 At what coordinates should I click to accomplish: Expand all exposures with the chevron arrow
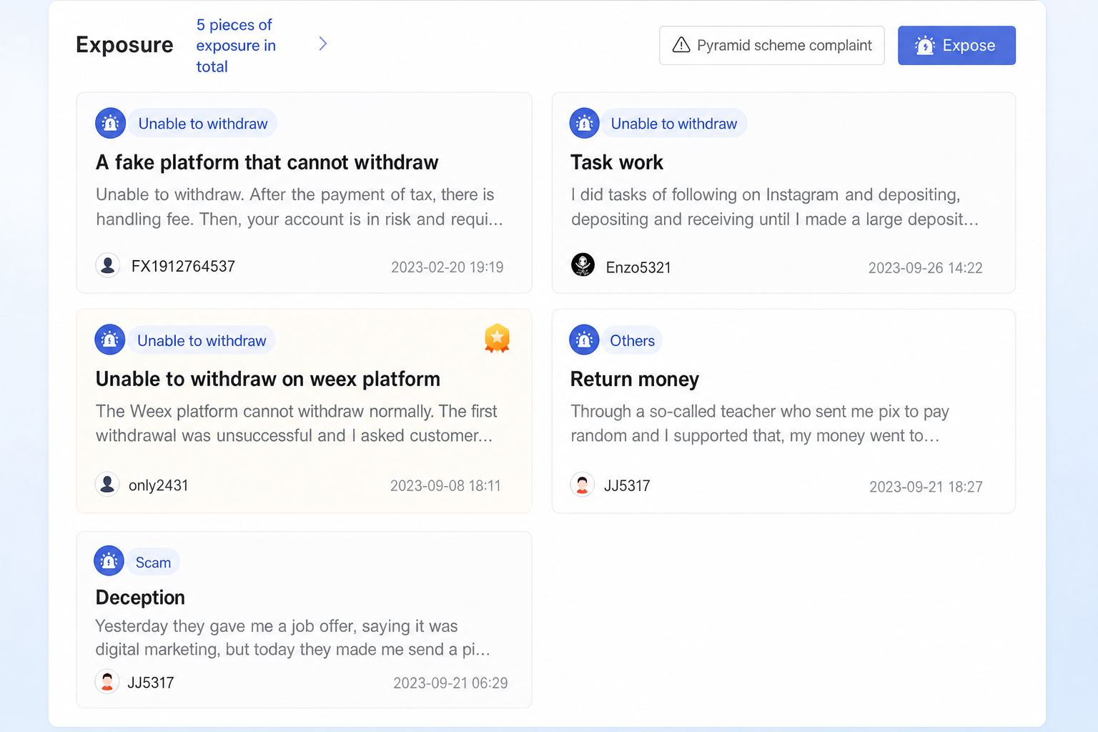[322, 44]
